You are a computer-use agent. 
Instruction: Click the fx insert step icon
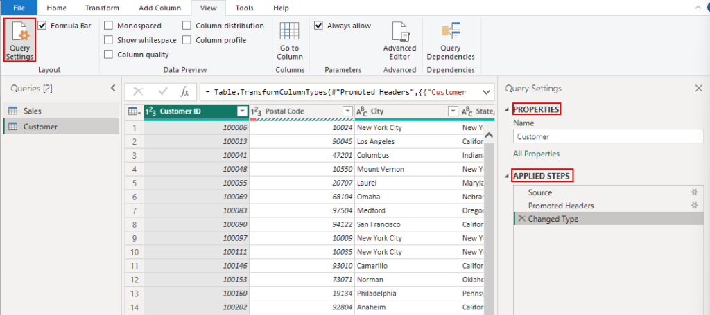click(x=184, y=92)
